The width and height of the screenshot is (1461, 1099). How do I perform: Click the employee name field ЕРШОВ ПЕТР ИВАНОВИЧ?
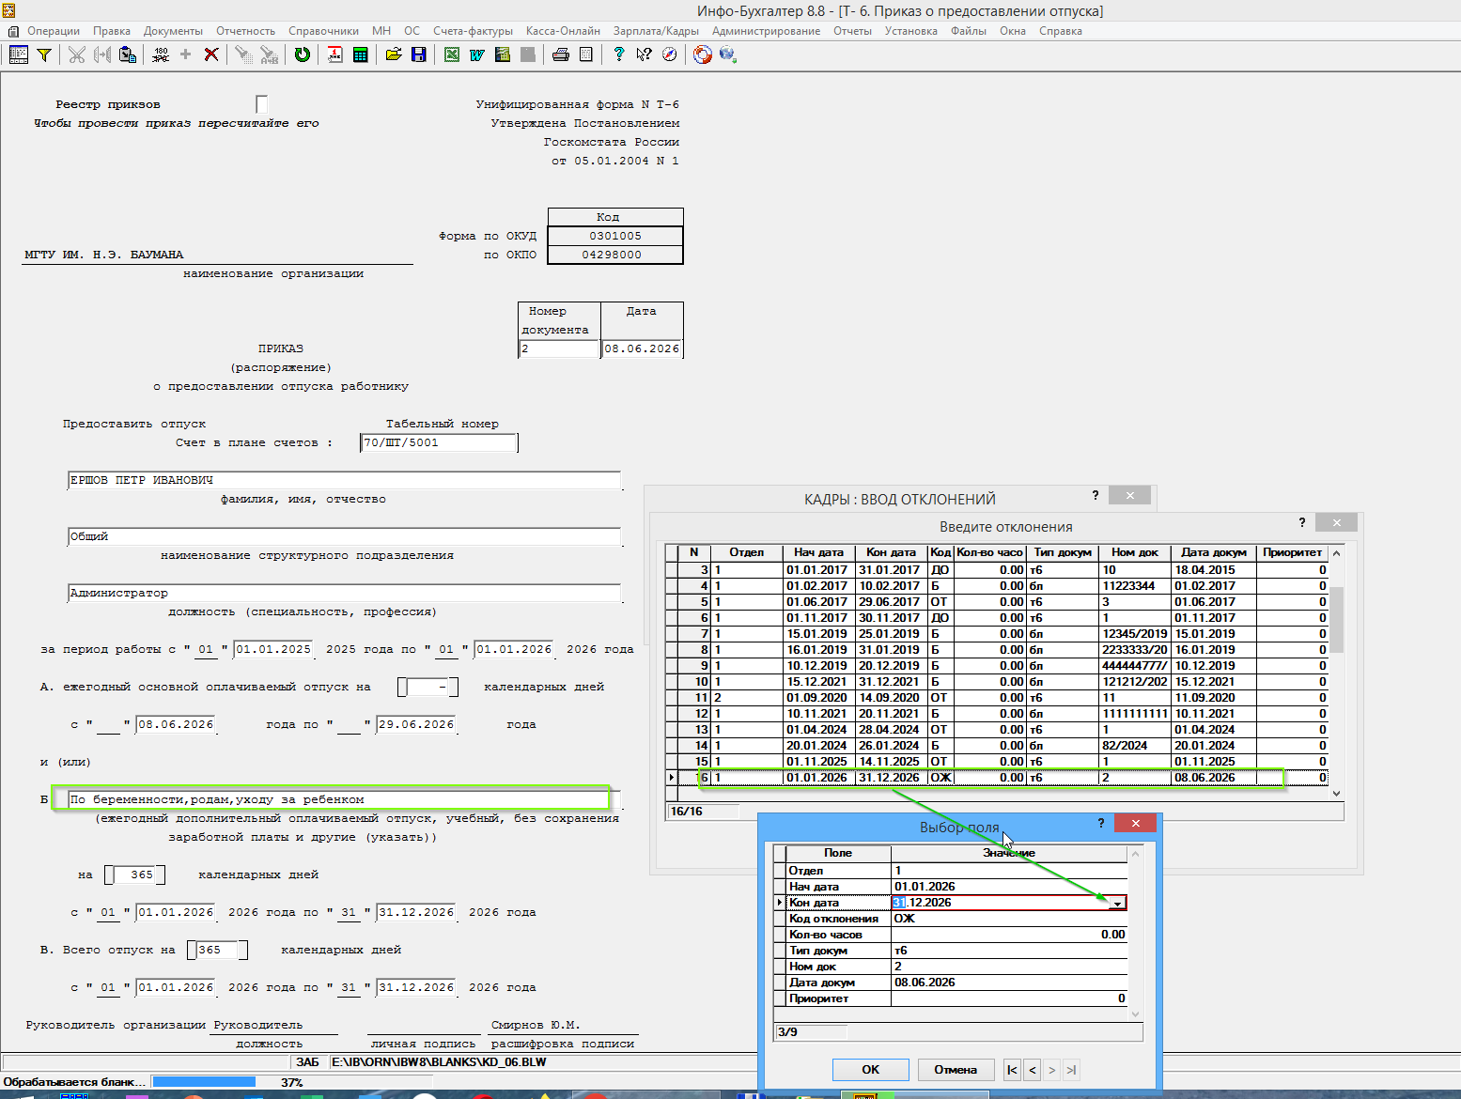[x=344, y=481]
